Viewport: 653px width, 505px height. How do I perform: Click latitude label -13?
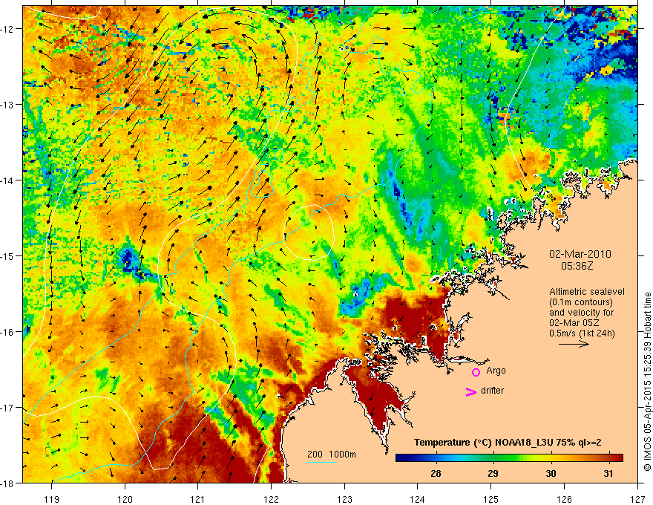8,104
